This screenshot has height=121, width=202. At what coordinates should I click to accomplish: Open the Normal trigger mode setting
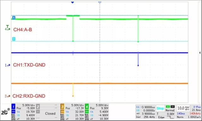(170, 110)
